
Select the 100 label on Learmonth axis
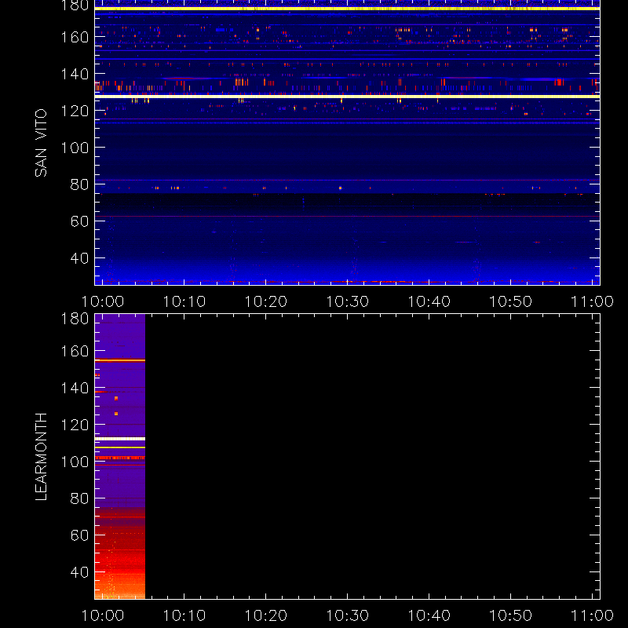point(75,462)
